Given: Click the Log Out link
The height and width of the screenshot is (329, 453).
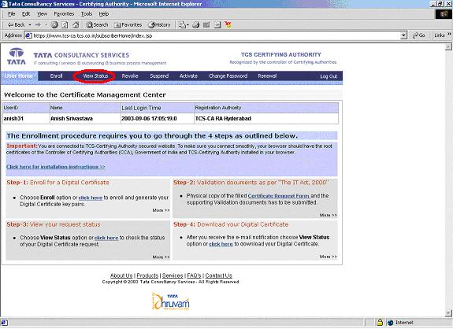Looking at the screenshot, I should point(329,76).
